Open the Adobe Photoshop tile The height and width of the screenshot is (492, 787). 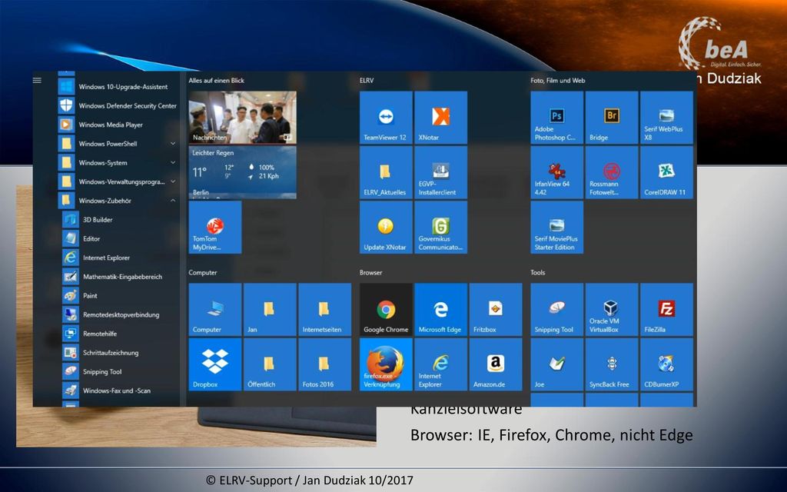(x=557, y=118)
